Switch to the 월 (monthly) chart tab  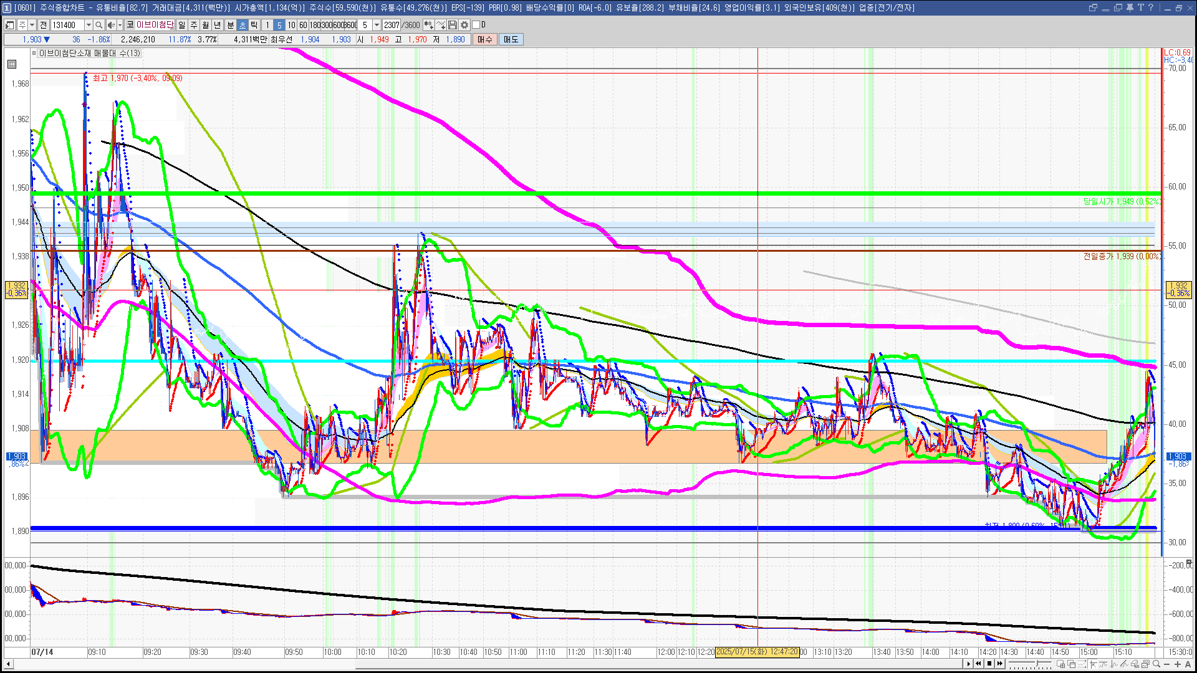pos(205,25)
